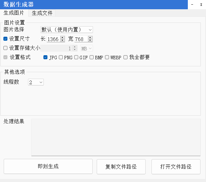Click the 宽 value field showing 768
The height and width of the screenshot is (182, 206).
pyautogui.click(x=81, y=39)
